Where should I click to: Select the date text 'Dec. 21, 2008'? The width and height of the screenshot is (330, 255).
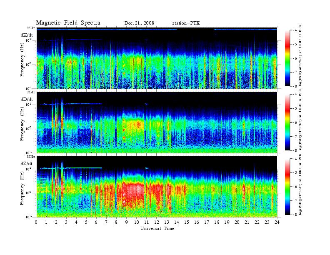pyautogui.click(x=139, y=23)
